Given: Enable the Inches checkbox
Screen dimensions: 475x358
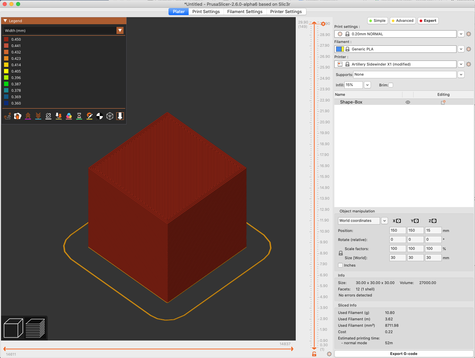Looking at the screenshot, I should tap(340, 265).
